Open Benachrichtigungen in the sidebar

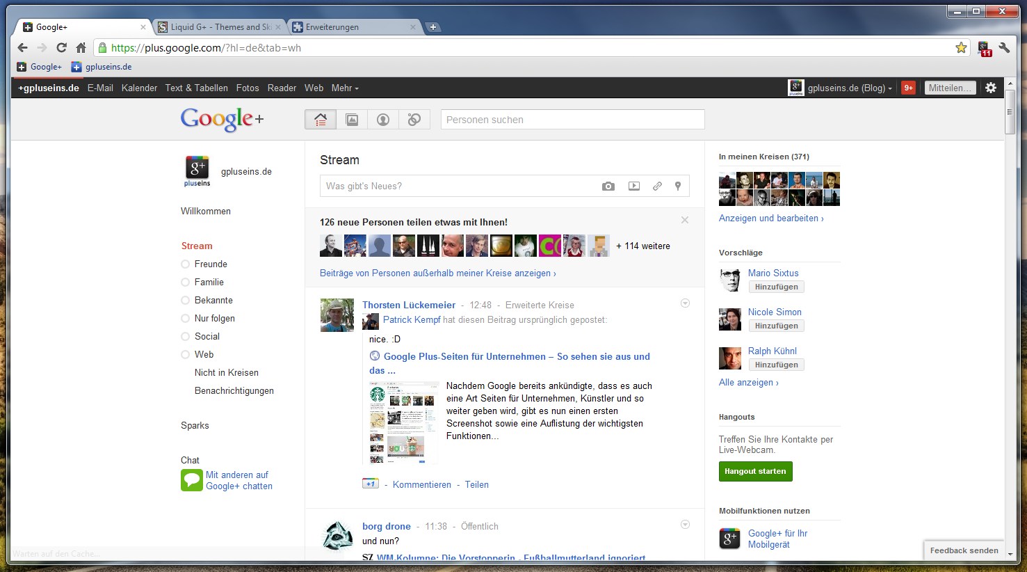[x=234, y=390]
